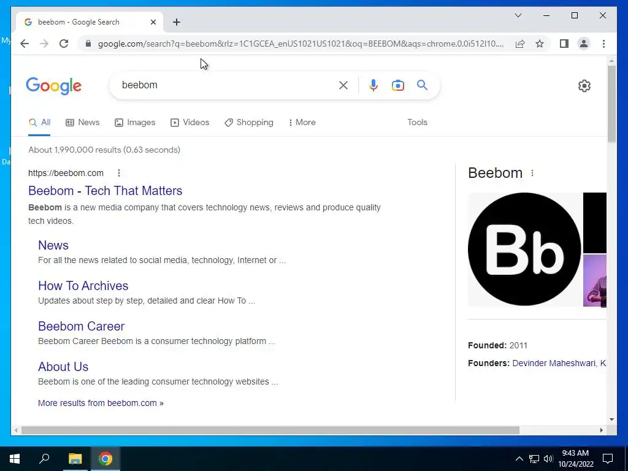Screen dimensions: 628x471
Task: Expand the More search categories menu
Action: pyautogui.click(x=302, y=123)
